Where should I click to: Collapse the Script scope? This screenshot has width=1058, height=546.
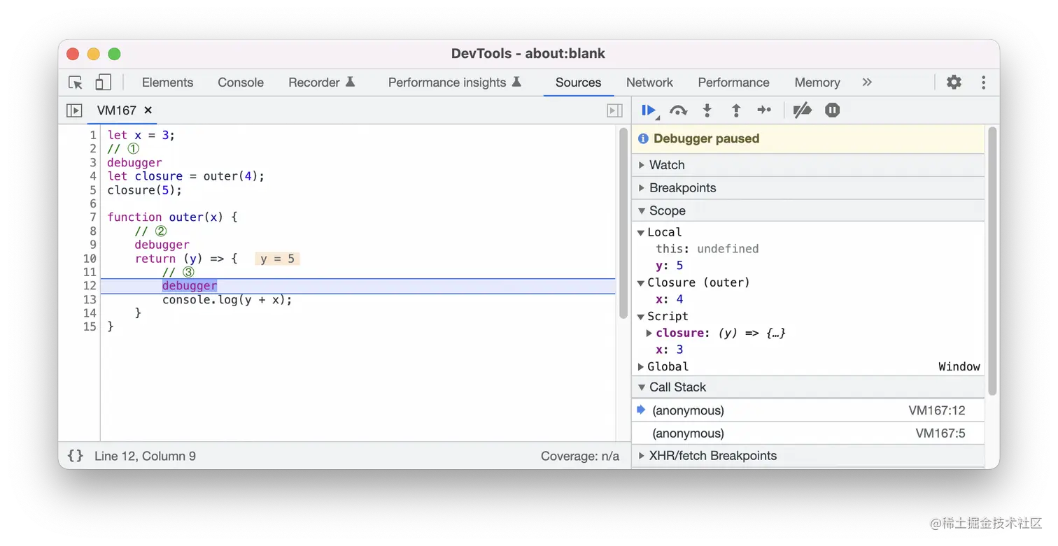tap(640, 317)
